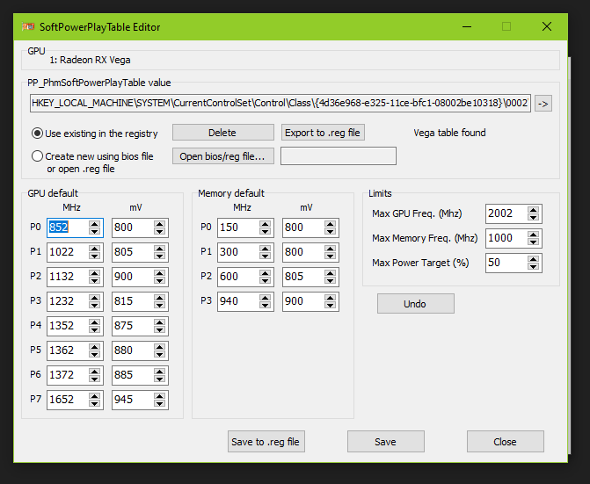Increase GPU P3 mV value 815
590x484 pixels.
click(159, 298)
